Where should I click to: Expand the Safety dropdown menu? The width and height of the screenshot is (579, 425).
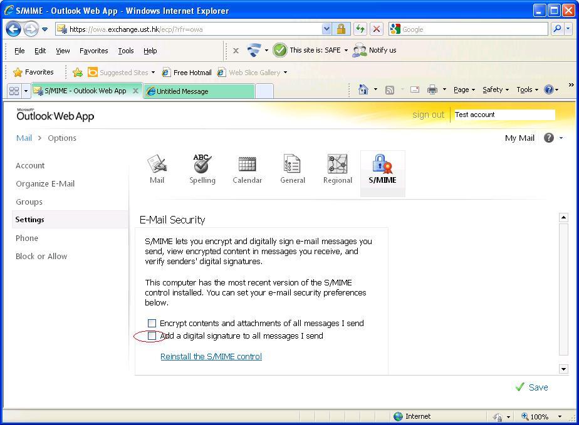point(495,90)
